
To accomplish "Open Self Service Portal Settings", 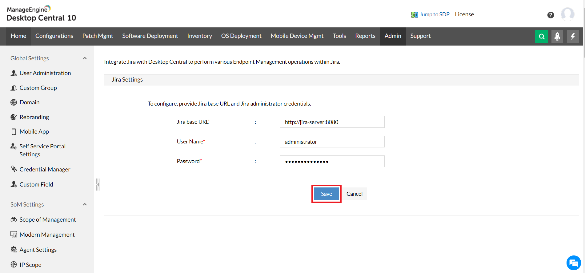I will (42, 150).
